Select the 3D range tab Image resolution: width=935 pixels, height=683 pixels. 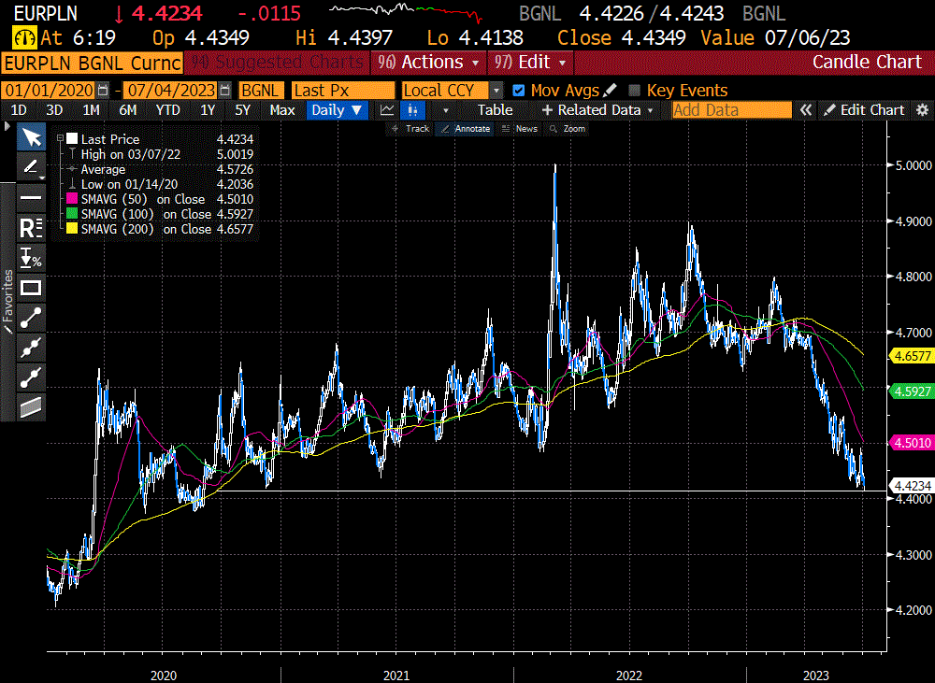[x=54, y=110]
